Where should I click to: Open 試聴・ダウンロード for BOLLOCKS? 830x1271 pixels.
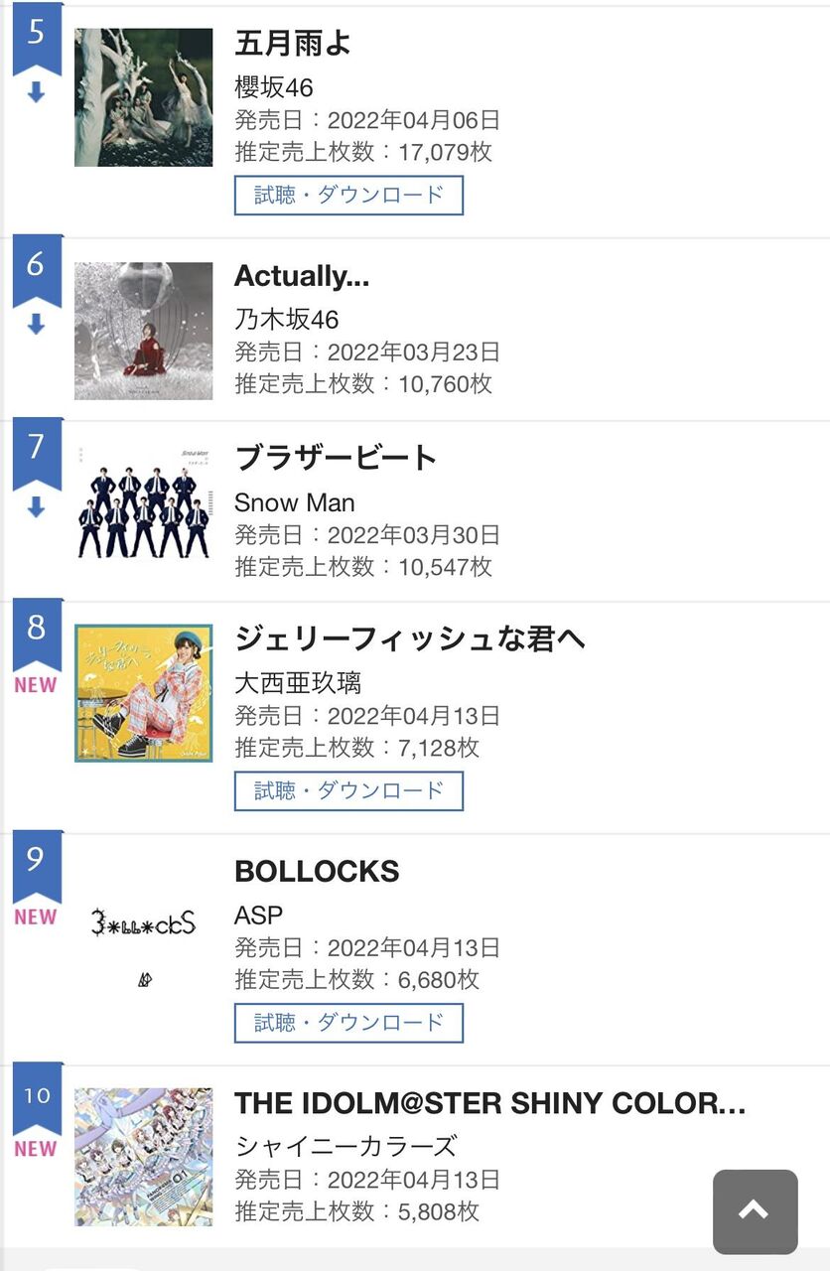(x=348, y=1023)
